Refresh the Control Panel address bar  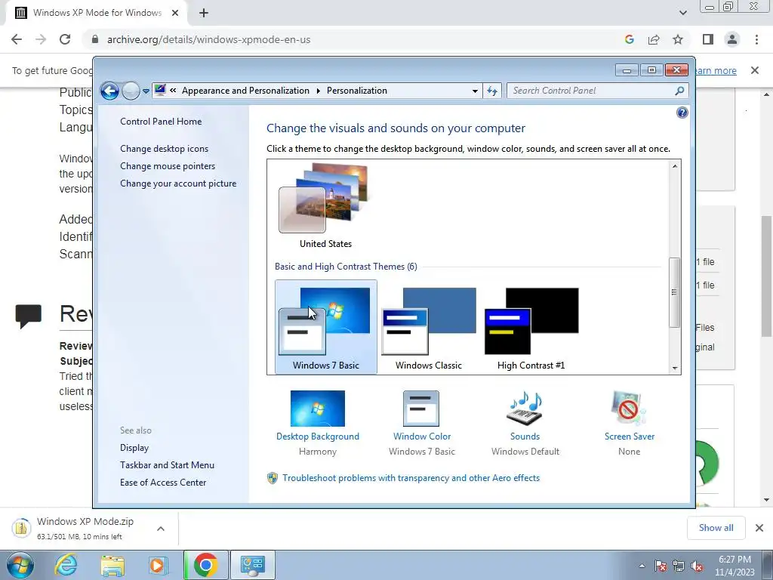pyautogui.click(x=492, y=91)
